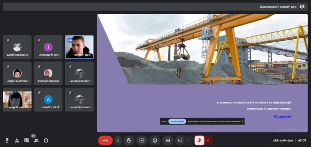The height and width of the screenshot is (147, 311).
Task: Click muted mic icon on Дмитро Курцев tile
Action: tap(39, 67)
